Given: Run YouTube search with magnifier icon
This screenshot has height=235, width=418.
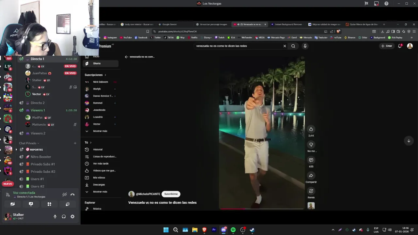Looking at the screenshot, I should pos(293,46).
